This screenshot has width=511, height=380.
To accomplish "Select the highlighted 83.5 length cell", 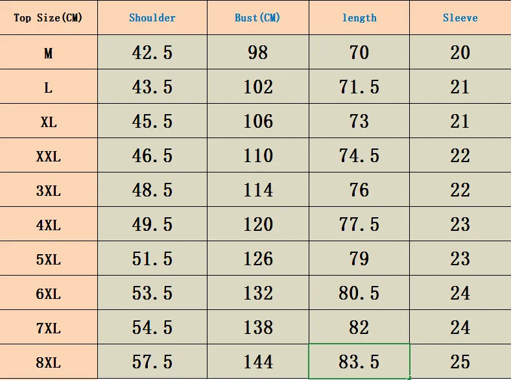I will 359,361.
